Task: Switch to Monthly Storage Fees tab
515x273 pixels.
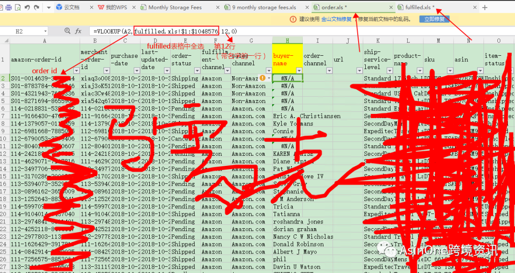Action: (171, 7)
